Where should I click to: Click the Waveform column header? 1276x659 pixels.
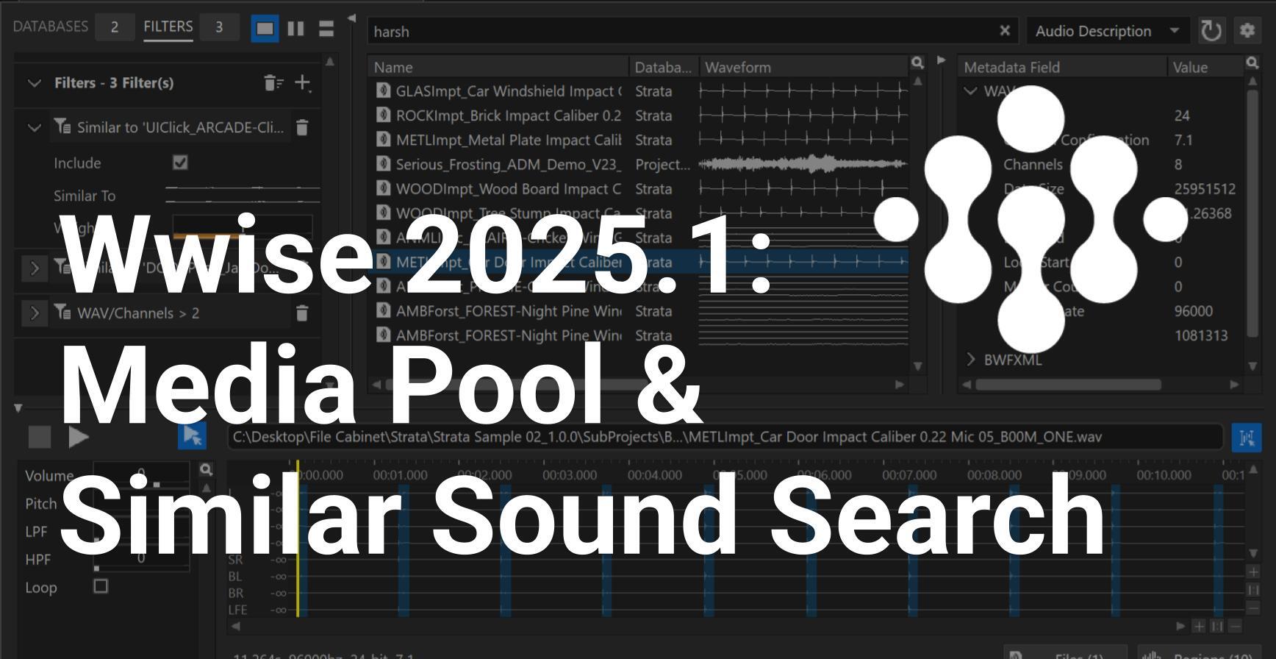pos(804,67)
